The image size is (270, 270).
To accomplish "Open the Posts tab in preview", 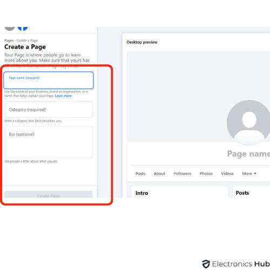I will coord(140,173).
